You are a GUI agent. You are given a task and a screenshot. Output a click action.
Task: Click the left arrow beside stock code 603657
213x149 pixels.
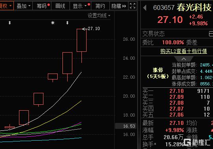coord(145,8)
